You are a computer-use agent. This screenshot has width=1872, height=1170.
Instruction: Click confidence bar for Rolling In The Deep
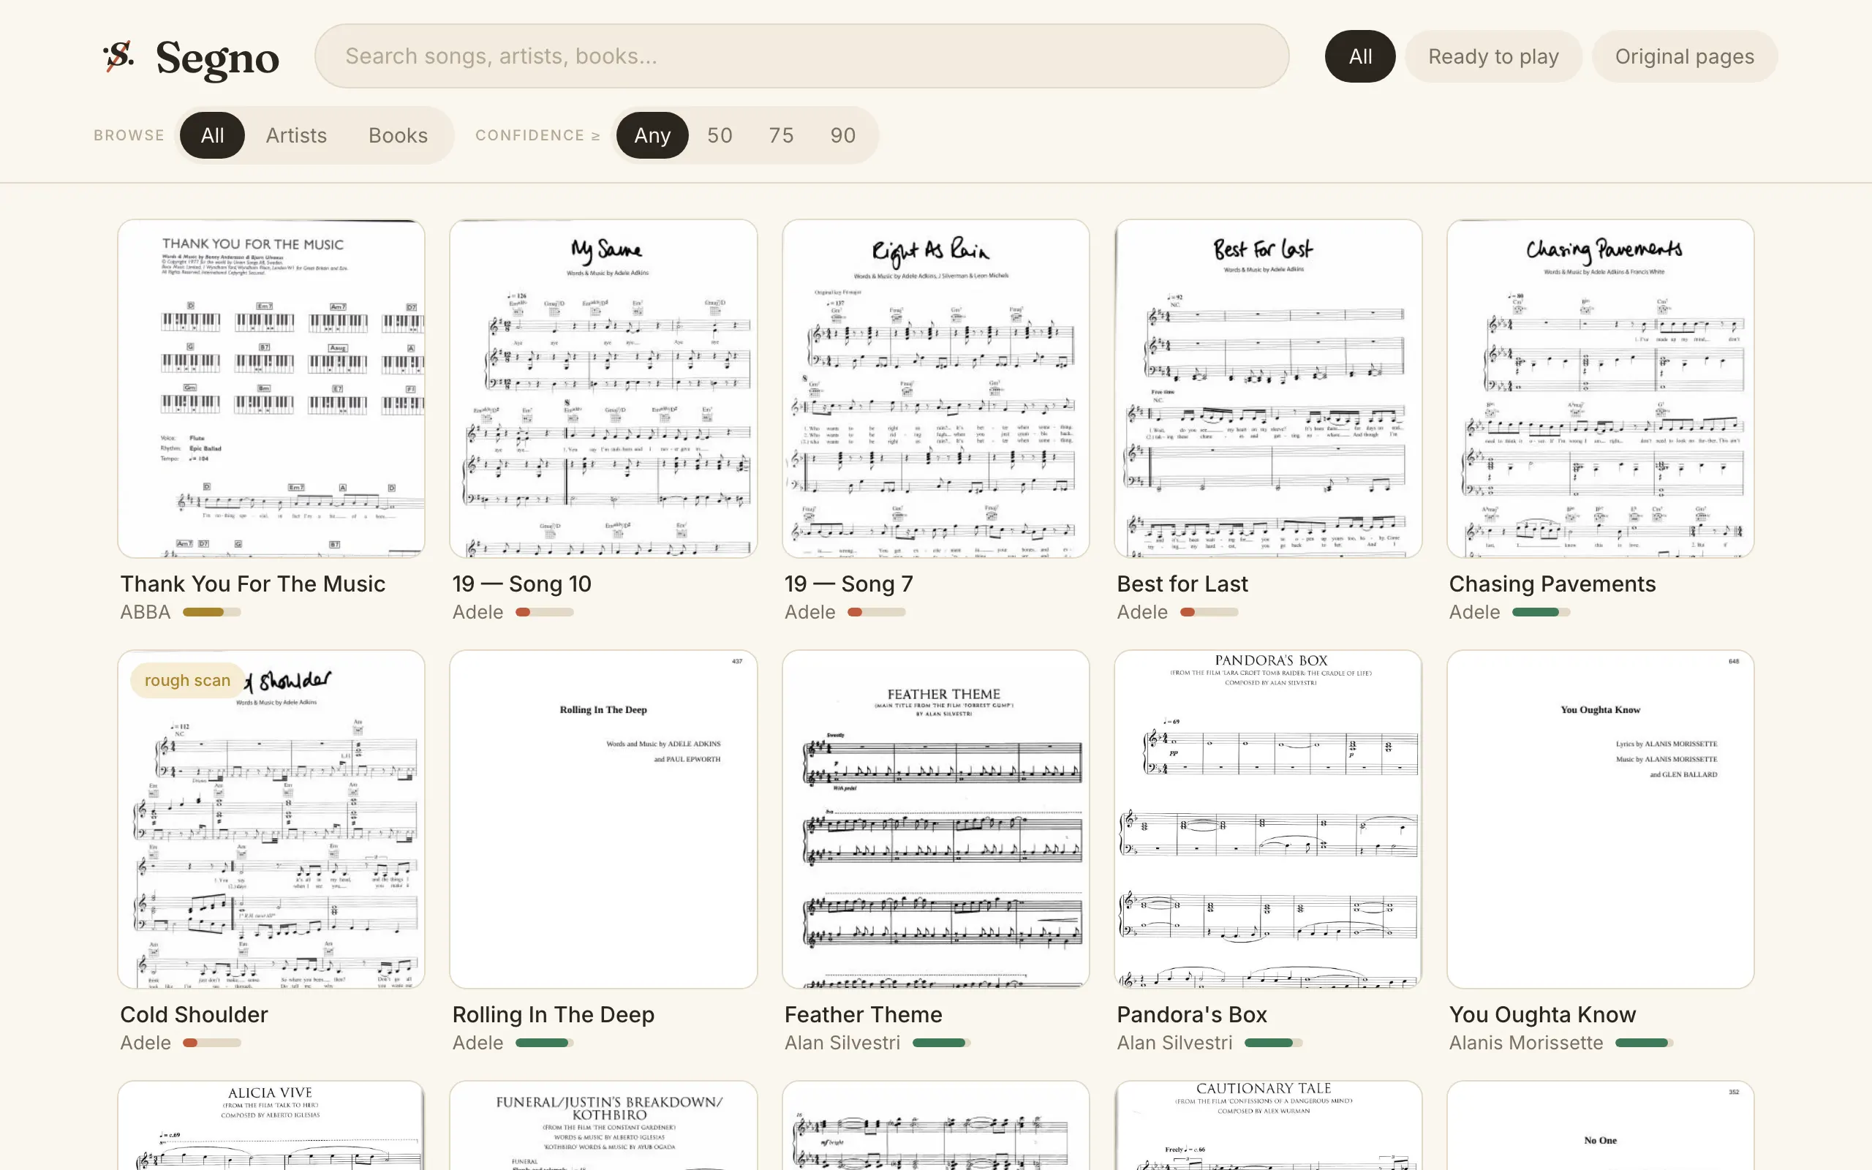pyautogui.click(x=545, y=1043)
